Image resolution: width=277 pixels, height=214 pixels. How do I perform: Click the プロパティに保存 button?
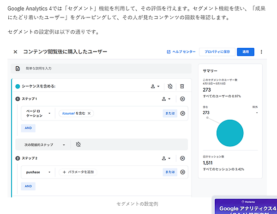(217, 52)
